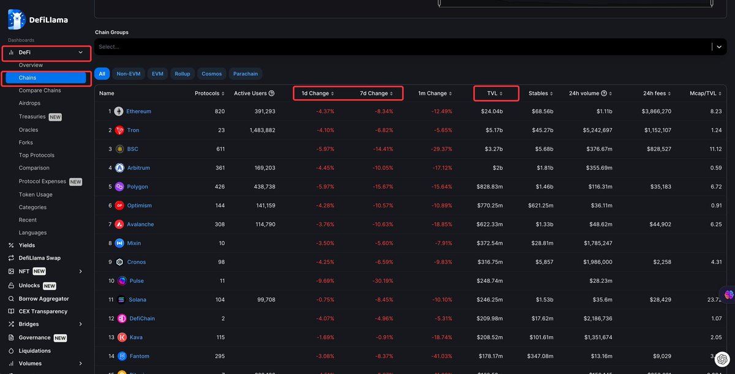
Task: Select the Rollup filter tab
Action: pos(183,74)
